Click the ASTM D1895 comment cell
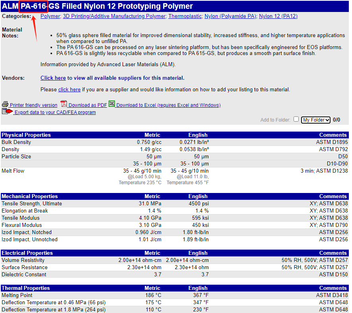Viewport: 352px width, 313px height. (332, 142)
